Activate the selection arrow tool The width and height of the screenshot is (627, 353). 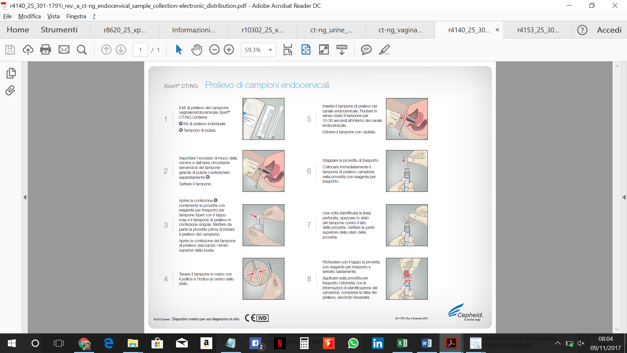click(179, 50)
